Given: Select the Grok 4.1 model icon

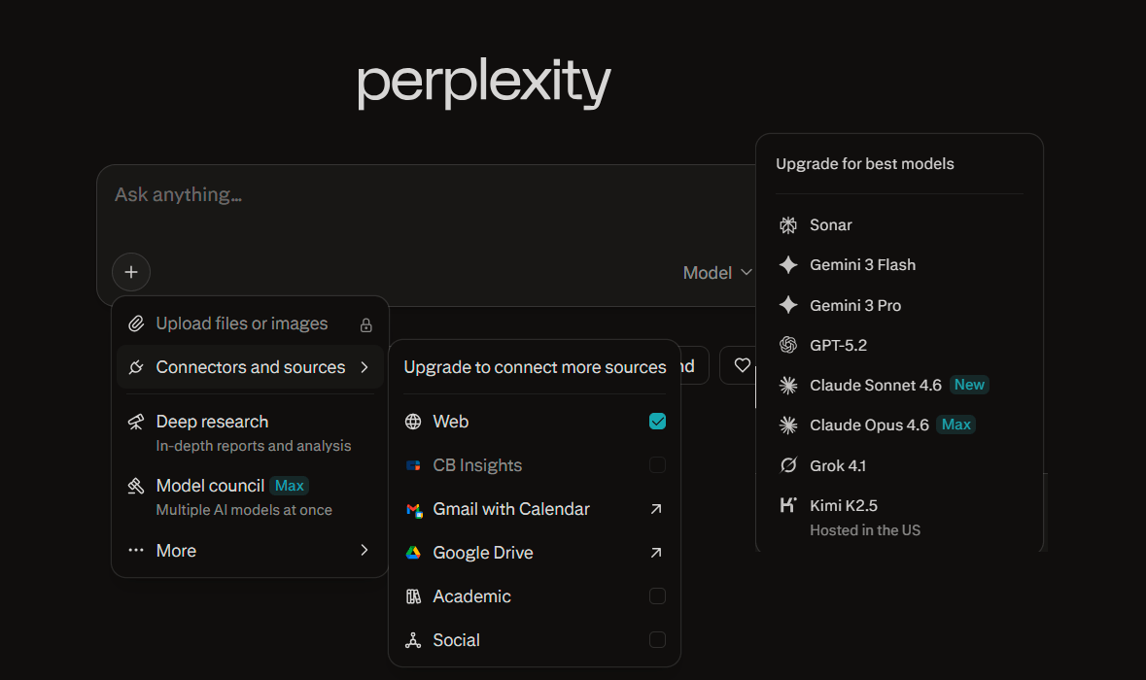Looking at the screenshot, I should click(x=788, y=465).
